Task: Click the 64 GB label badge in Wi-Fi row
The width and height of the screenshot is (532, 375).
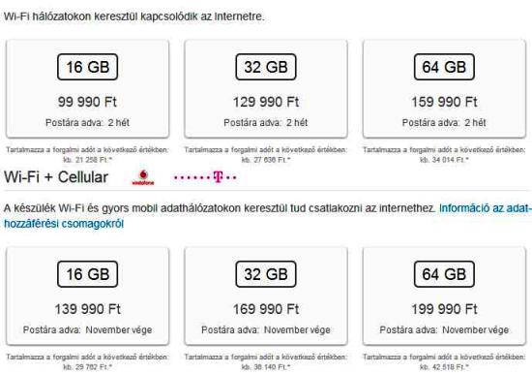Action: click(444, 67)
